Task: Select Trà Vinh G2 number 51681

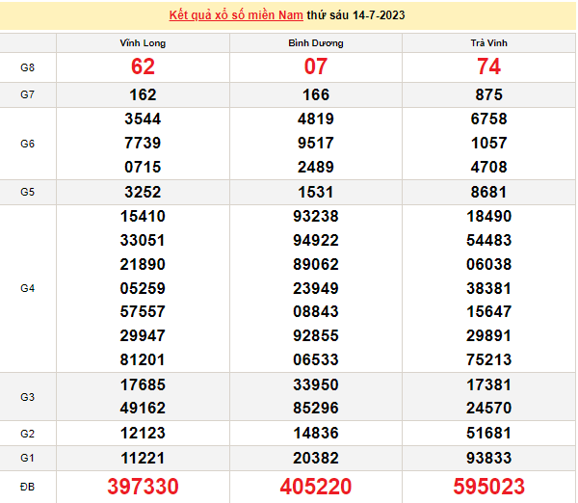Action: [489, 433]
